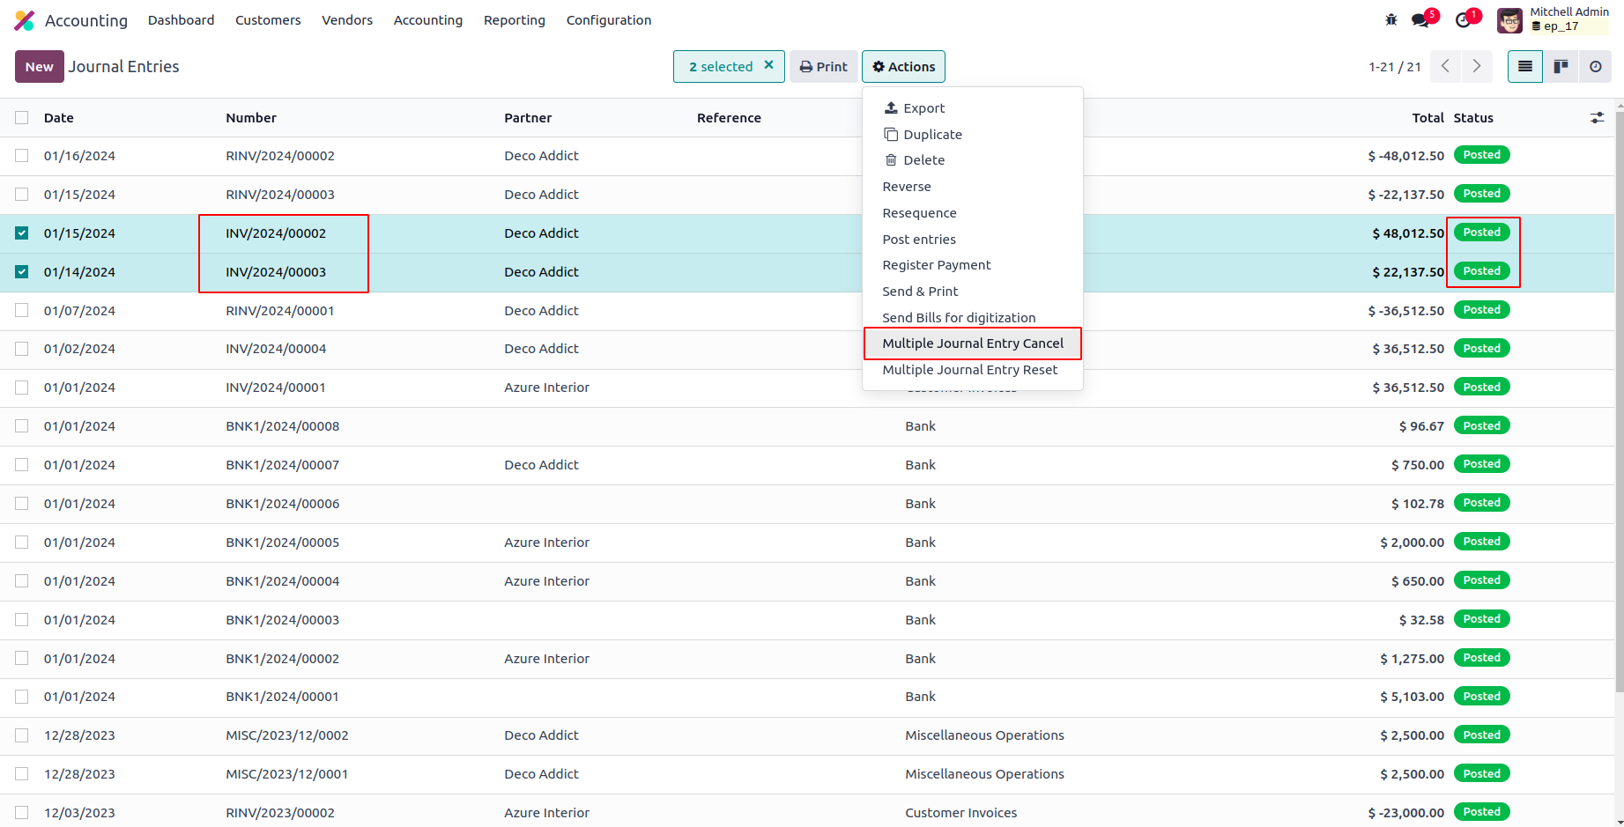Open the optional columns settings icon
The image size is (1624, 827).
[1597, 118]
